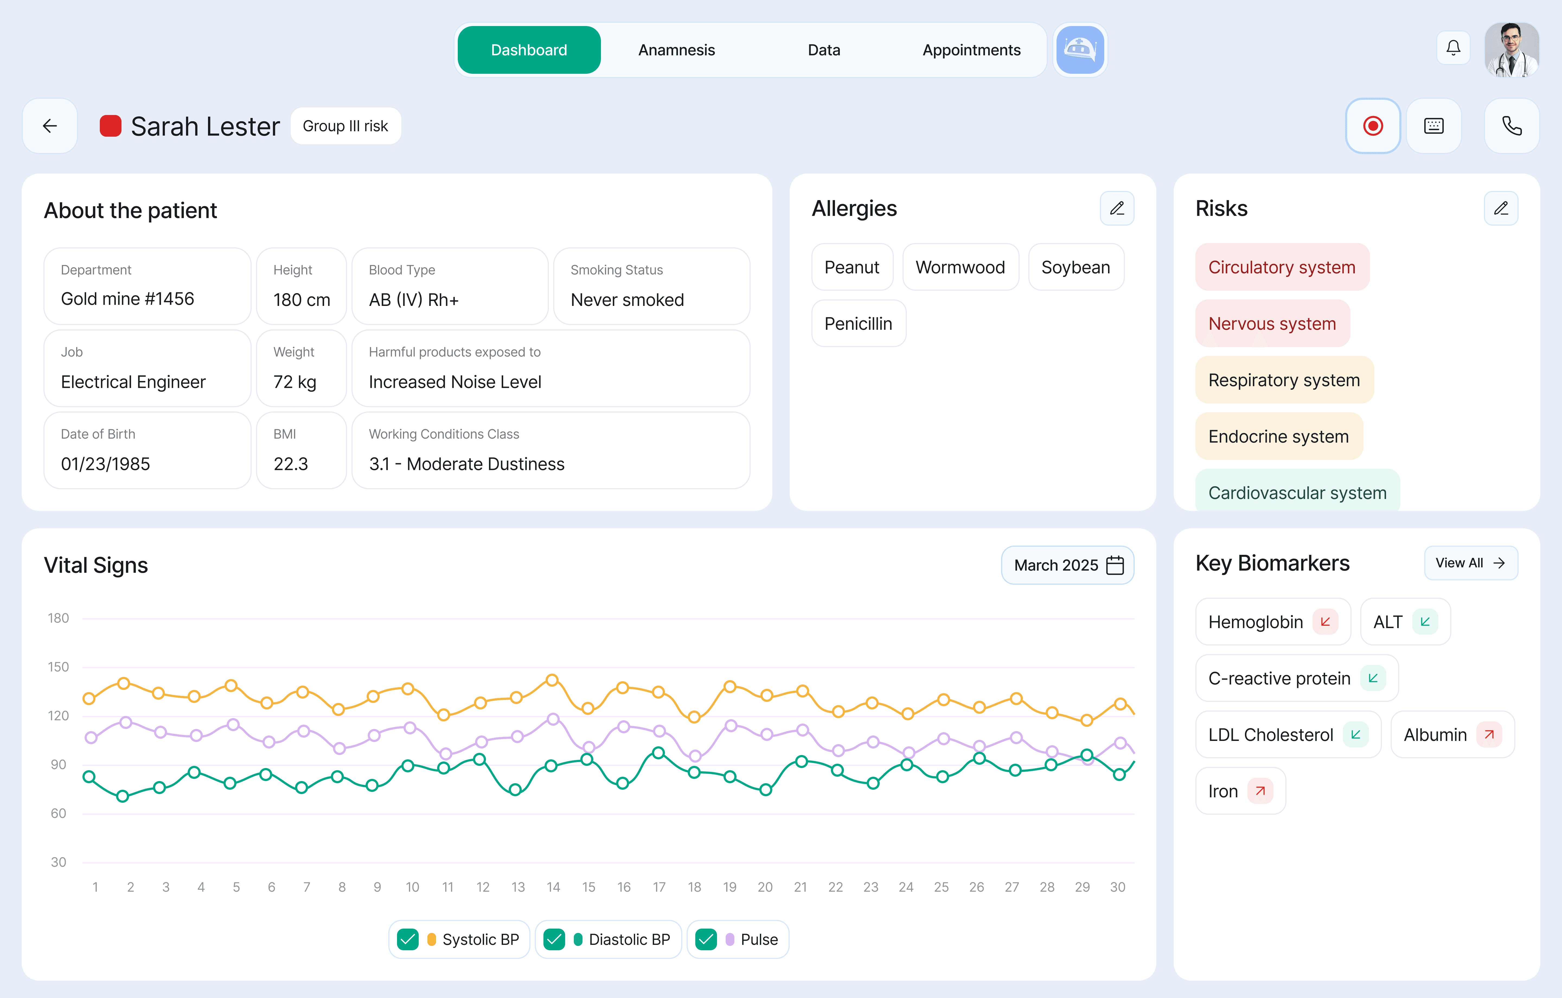Image resolution: width=1562 pixels, height=998 pixels.
Task: Go back with the arrow button
Action: pyautogui.click(x=50, y=126)
